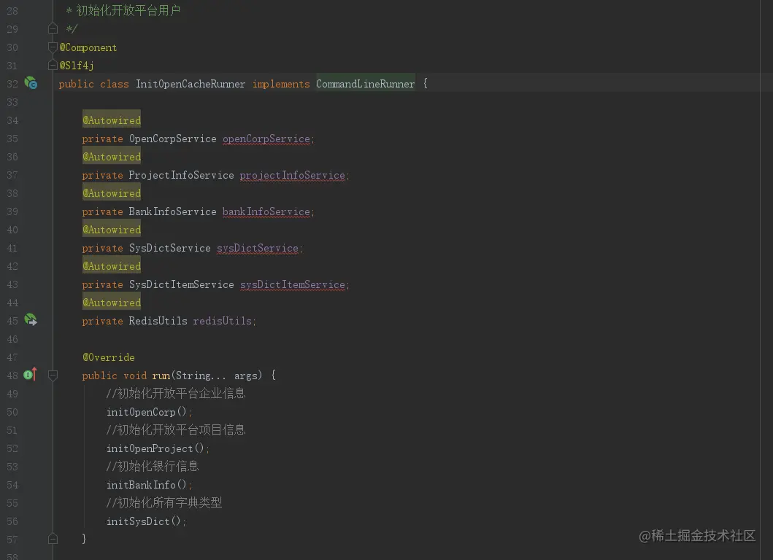Click the sysDictService field name
The height and width of the screenshot is (560, 773).
[x=258, y=248]
